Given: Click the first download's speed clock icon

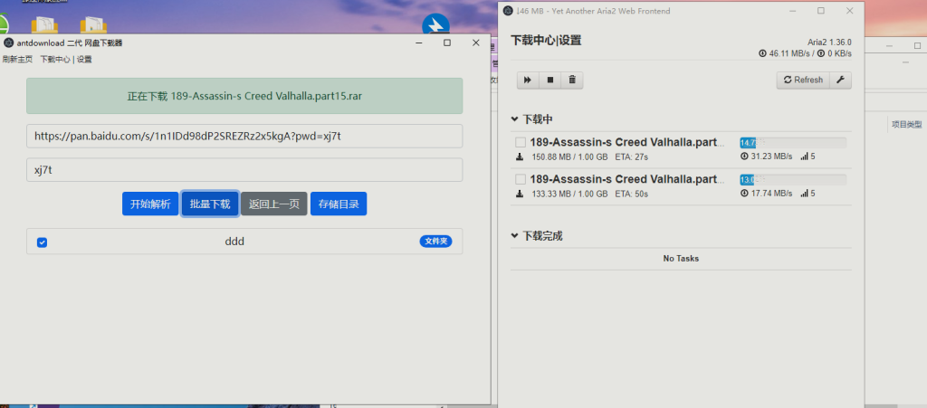Looking at the screenshot, I should point(744,157).
